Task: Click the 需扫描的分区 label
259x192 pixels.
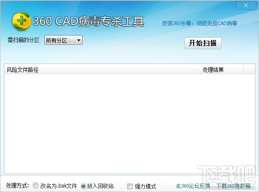Action: point(23,40)
